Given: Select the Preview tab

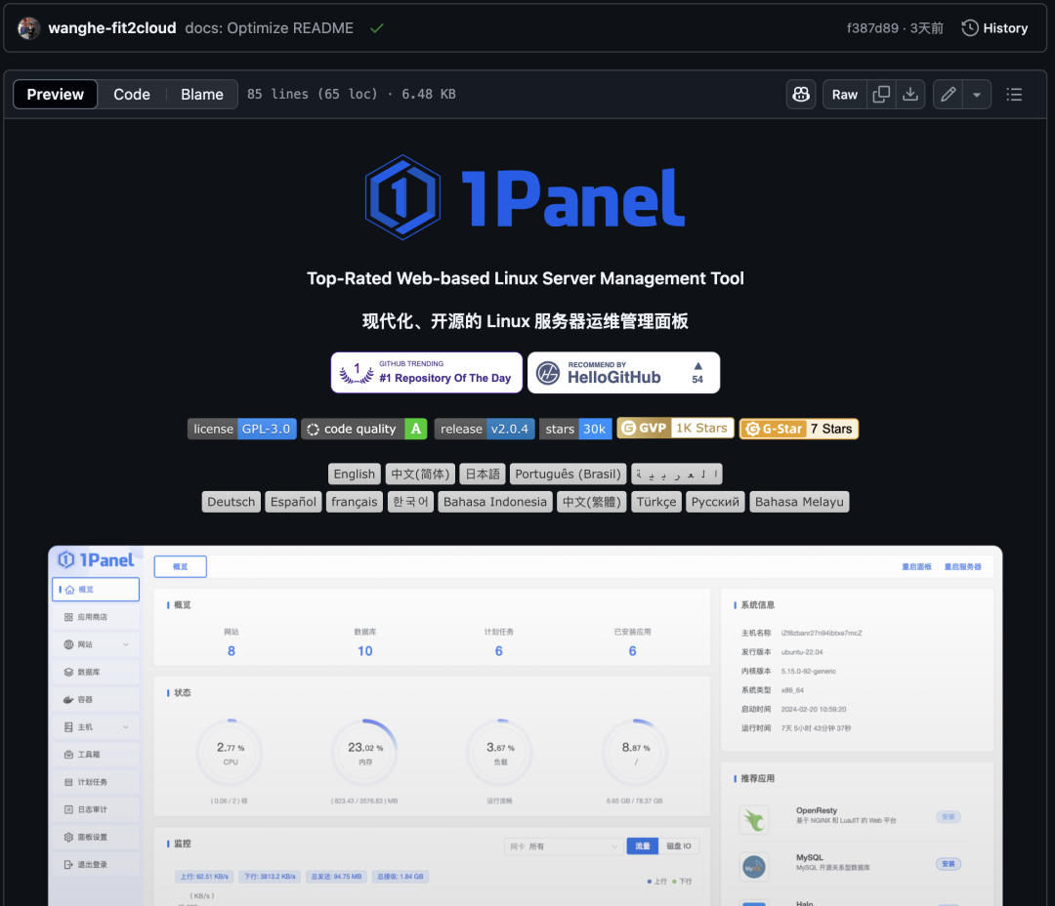Looking at the screenshot, I should click(56, 95).
